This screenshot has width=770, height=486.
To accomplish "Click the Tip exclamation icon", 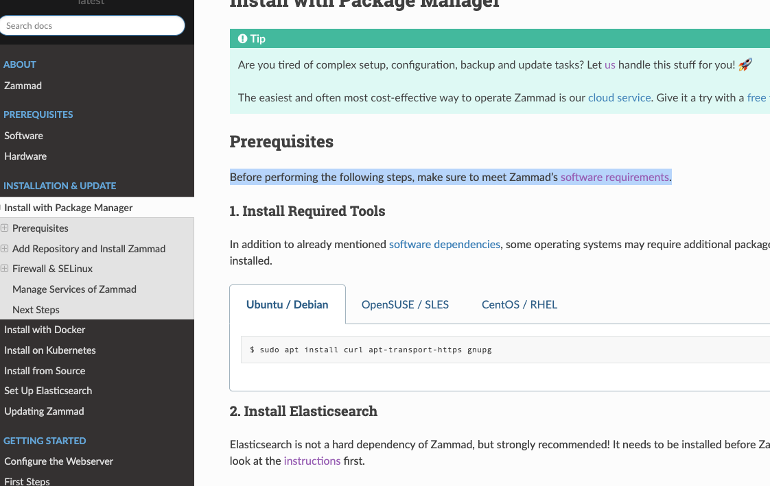I will pyautogui.click(x=242, y=39).
